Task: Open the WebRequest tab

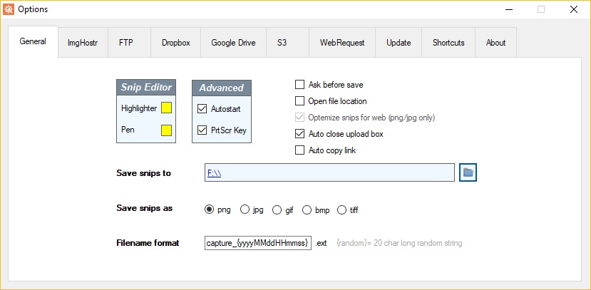Action: [x=342, y=43]
